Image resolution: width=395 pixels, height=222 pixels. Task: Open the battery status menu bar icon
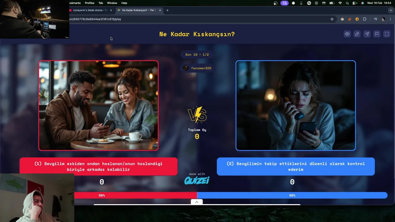332,3
